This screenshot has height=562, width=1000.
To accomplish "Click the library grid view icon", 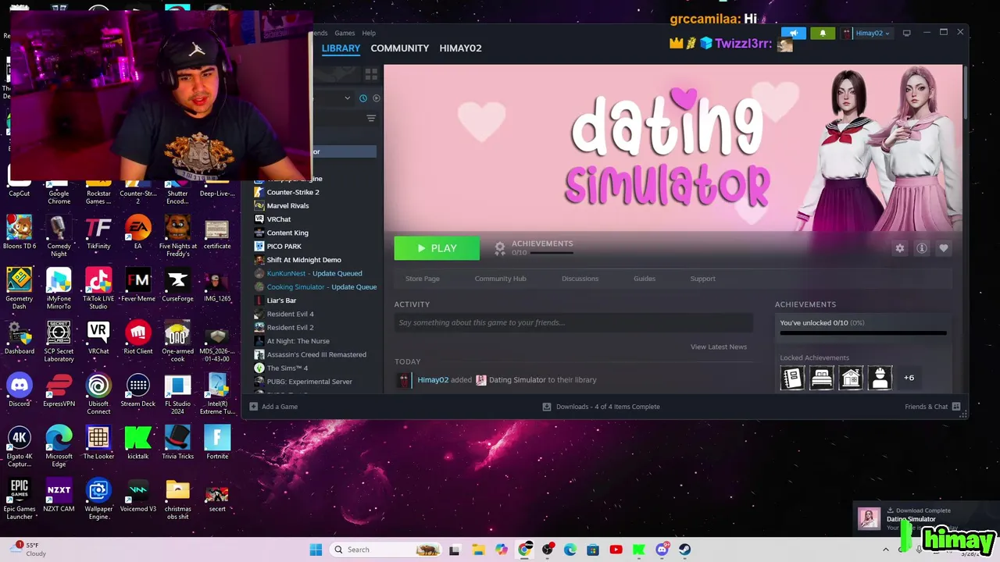I will point(371,74).
